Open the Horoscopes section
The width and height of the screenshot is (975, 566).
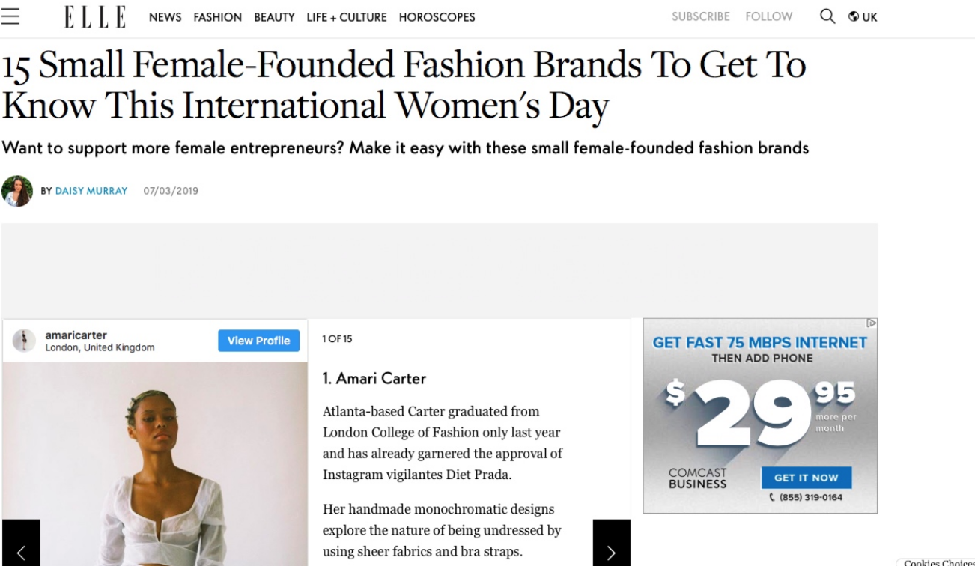pos(437,17)
